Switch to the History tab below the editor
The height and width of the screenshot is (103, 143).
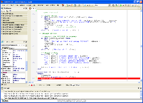click(78, 85)
